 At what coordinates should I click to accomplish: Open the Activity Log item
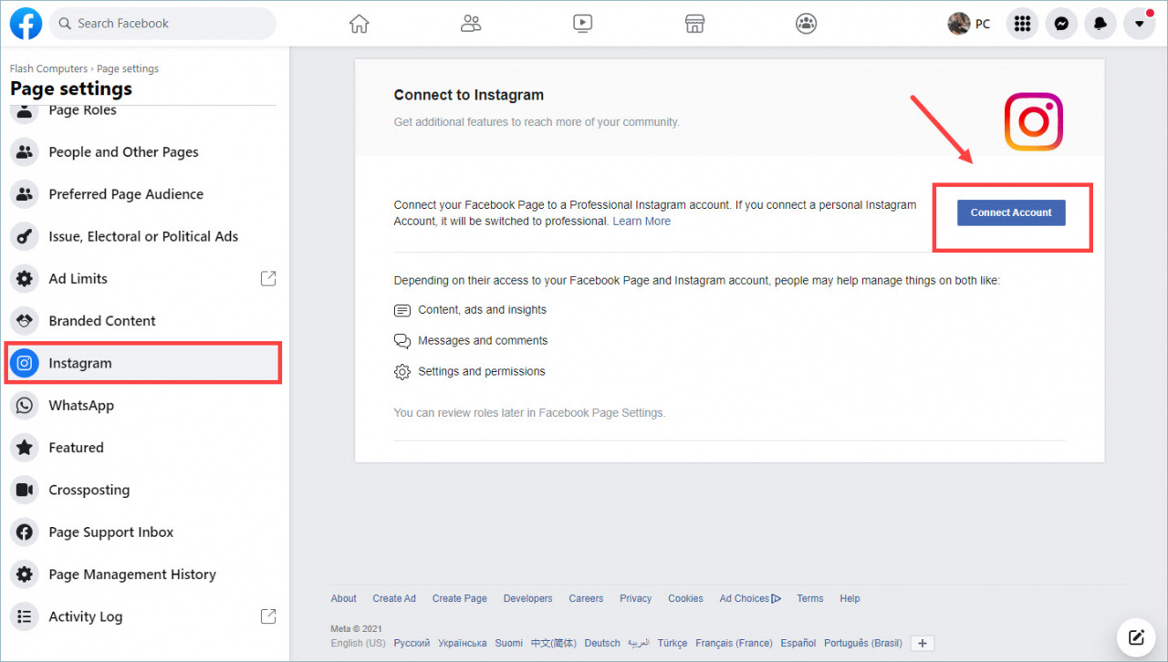point(143,616)
